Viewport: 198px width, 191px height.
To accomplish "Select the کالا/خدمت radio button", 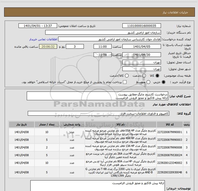I will [127, 76].
